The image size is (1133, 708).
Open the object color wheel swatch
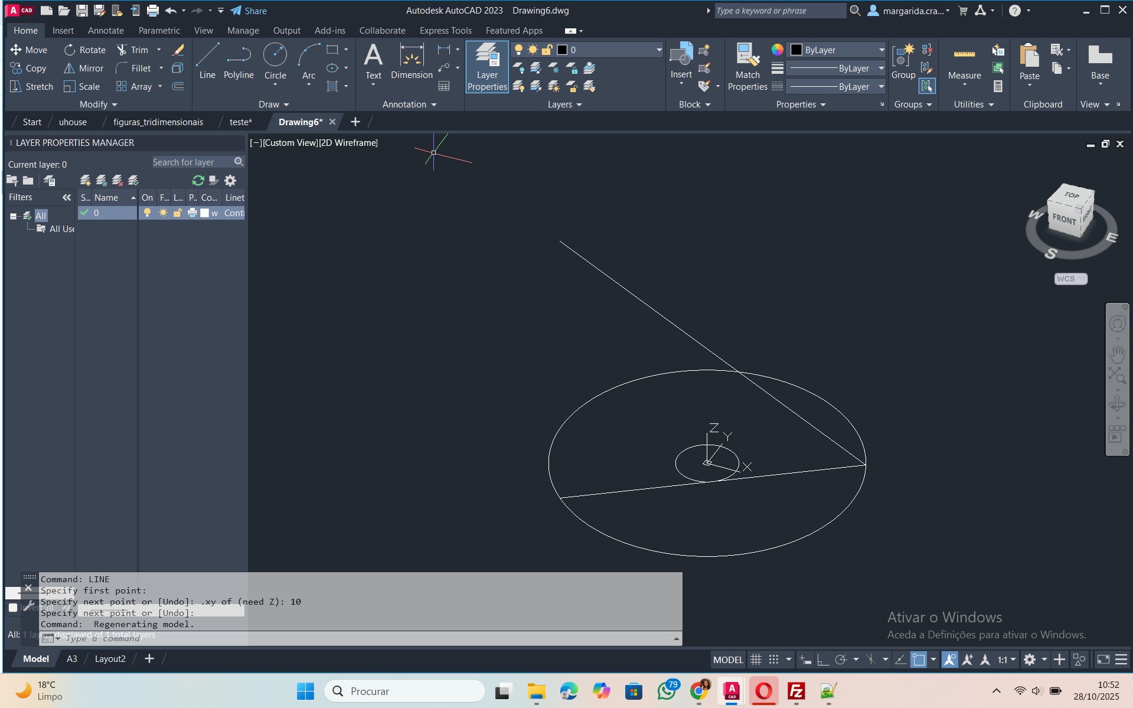(x=778, y=50)
